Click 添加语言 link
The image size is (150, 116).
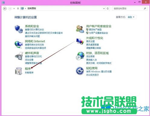(90, 56)
